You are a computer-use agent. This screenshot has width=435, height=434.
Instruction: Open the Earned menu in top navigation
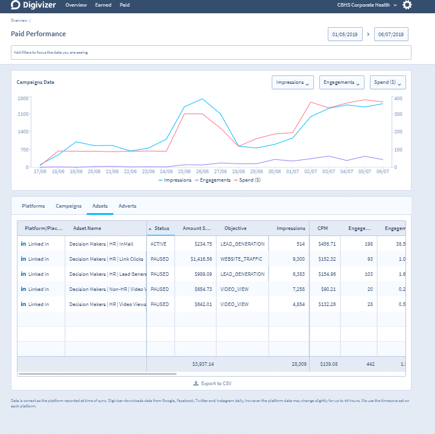[x=103, y=5]
